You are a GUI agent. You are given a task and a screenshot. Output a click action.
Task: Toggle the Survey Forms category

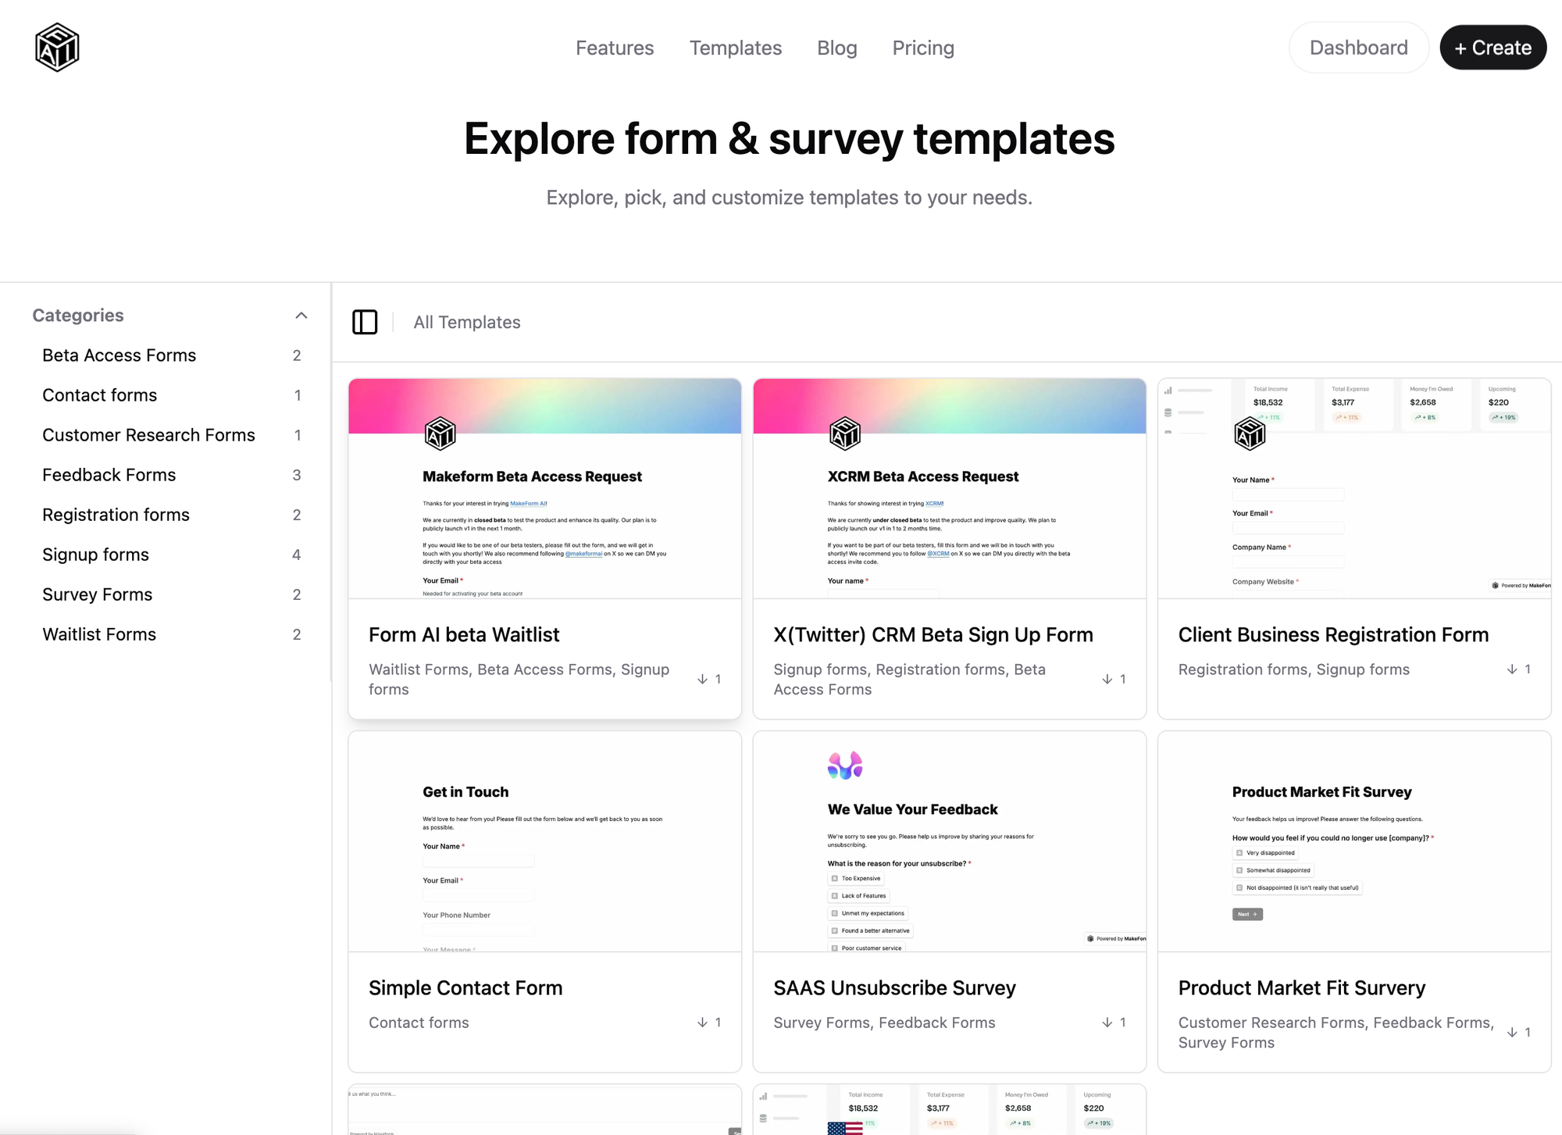pos(97,594)
